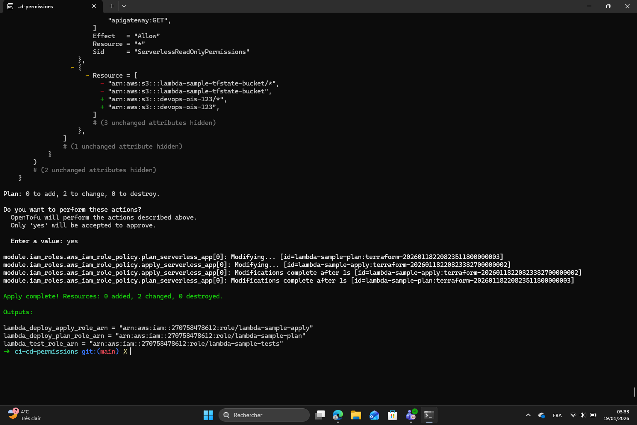Open battery status from the system tray
The image size is (637, 425).
[x=593, y=415]
